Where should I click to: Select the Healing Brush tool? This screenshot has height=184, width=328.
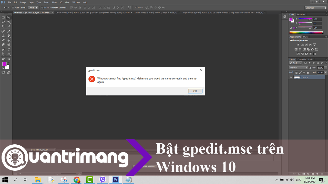click(x=3, y=31)
